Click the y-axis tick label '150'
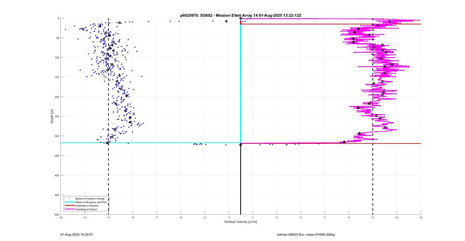This screenshot has width=465, height=241. point(57,77)
